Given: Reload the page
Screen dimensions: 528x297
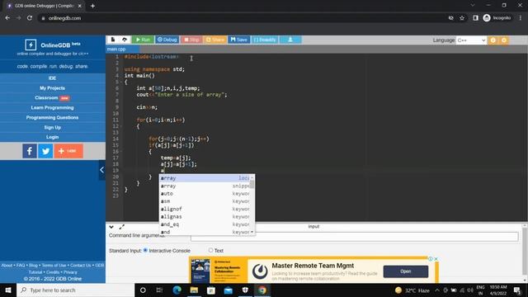Looking at the screenshot, I should (30, 18).
